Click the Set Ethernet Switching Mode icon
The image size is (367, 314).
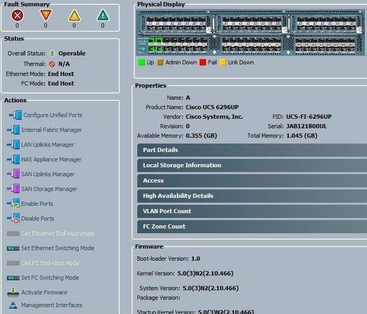(13, 248)
